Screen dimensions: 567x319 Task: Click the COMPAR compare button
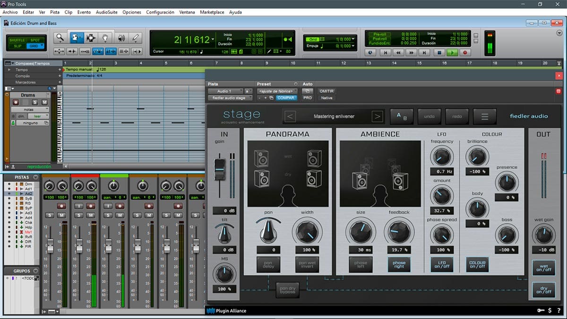[x=286, y=98]
